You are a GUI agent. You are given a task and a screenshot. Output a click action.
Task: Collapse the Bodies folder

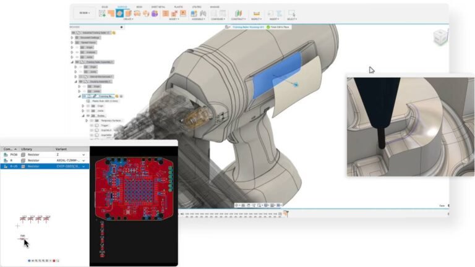[x=83, y=116]
